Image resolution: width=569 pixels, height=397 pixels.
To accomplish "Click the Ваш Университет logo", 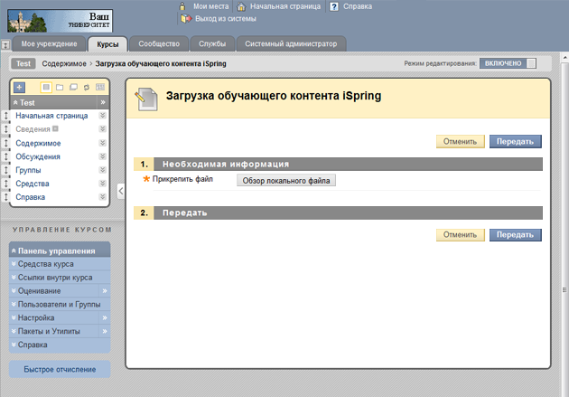I will (61, 21).
